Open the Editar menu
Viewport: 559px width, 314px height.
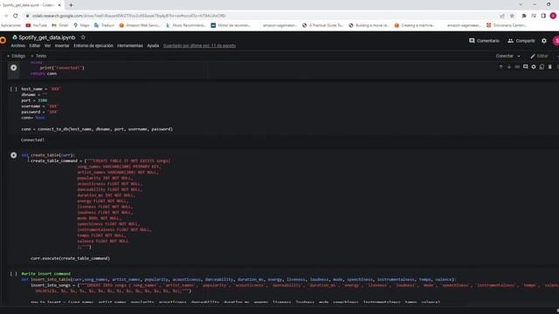click(35, 45)
